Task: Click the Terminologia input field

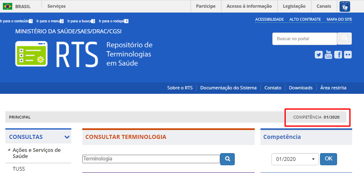Action: (x=151, y=159)
